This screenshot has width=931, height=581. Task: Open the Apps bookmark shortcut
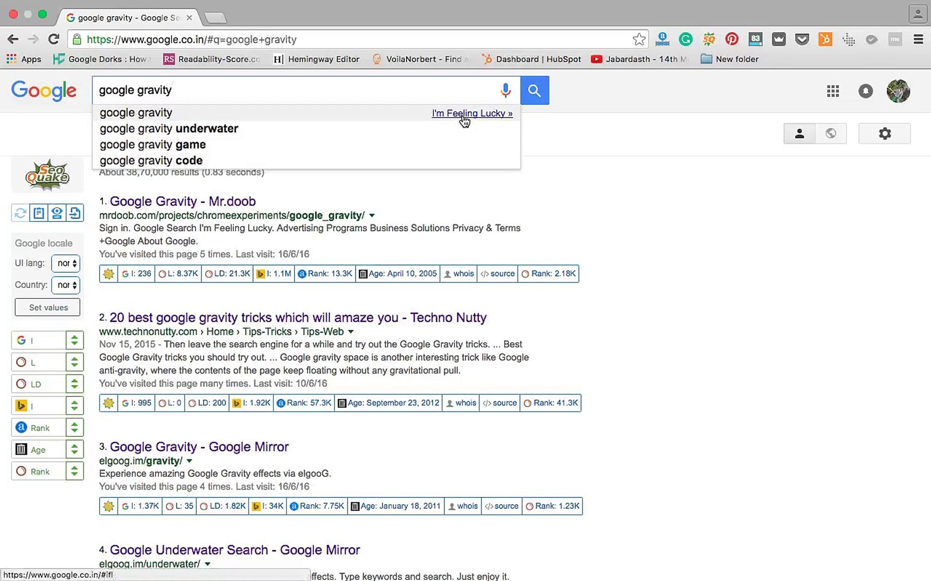tap(24, 59)
